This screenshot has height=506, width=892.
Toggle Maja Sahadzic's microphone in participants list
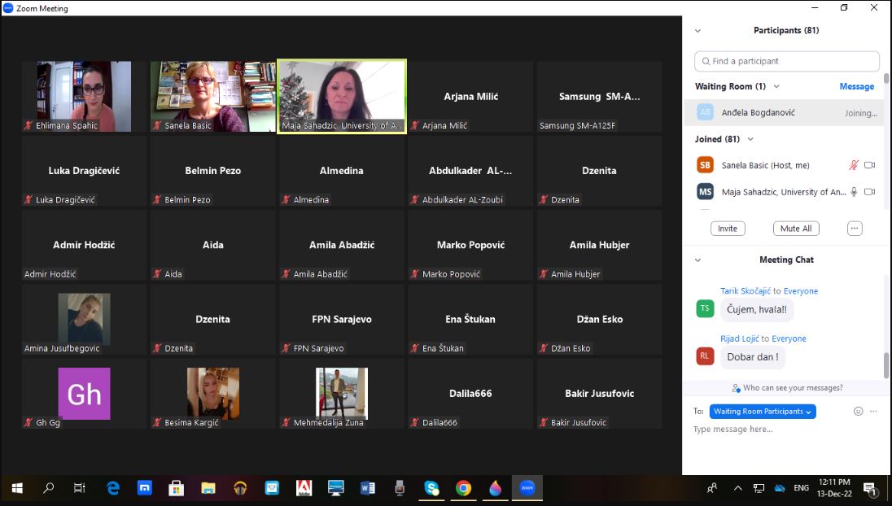pyautogui.click(x=854, y=192)
